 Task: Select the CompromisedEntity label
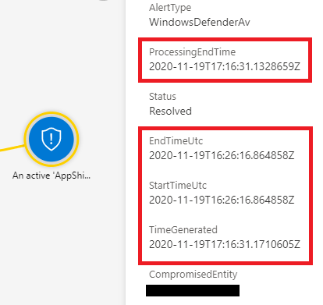point(193,275)
